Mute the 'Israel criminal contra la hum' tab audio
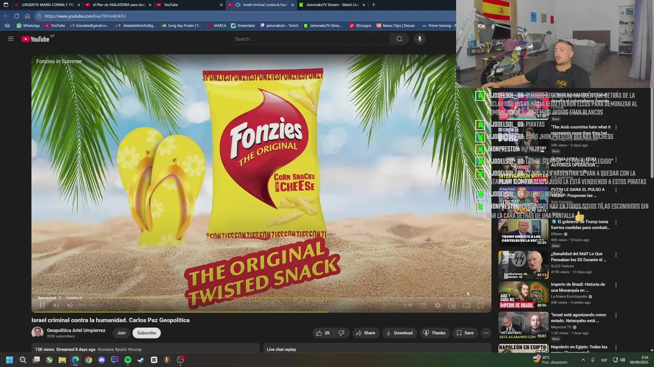Screen dimensions: 654x367 [238, 5]
